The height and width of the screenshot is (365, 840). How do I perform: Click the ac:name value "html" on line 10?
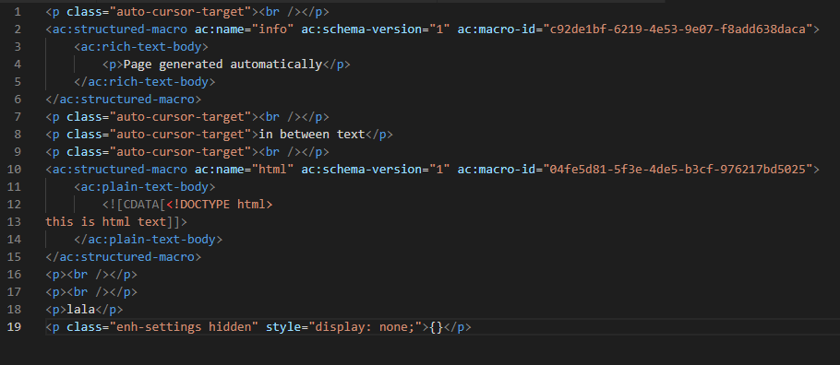pyautogui.click(x=272, y=170)
